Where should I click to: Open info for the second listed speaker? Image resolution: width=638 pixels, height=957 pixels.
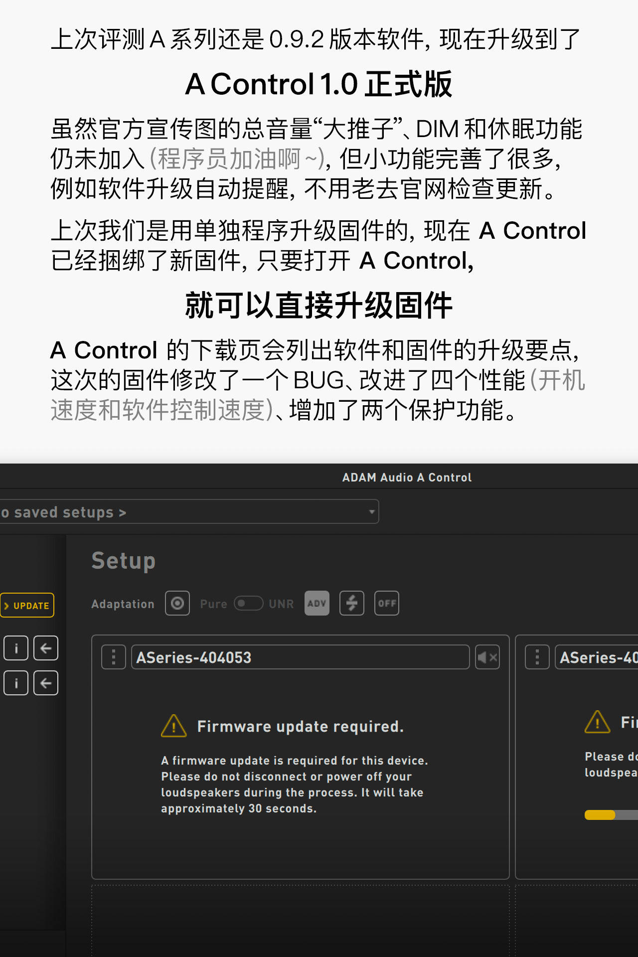coord(16,683)
